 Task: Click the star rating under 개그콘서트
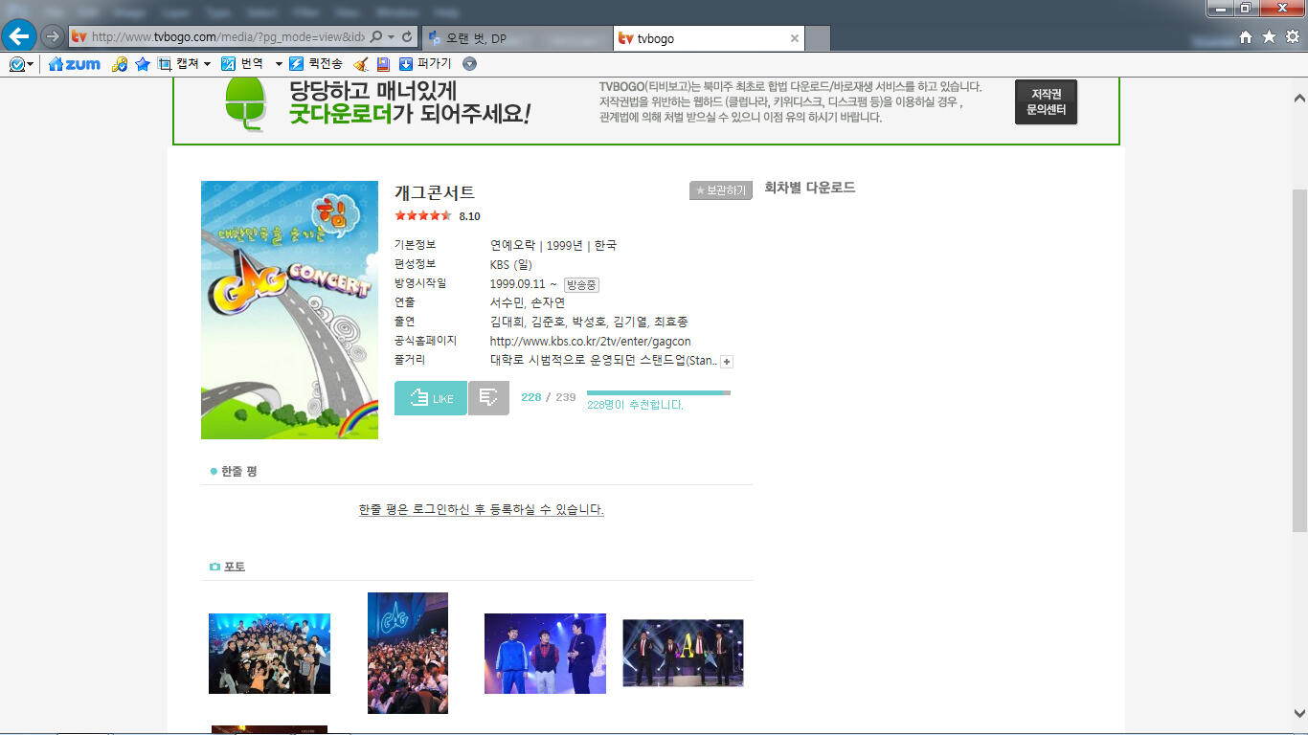tap(423, 215)
